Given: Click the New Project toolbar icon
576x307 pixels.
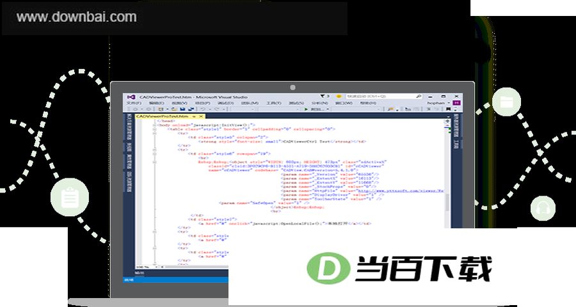Looking at the screenshot, I should click(x=161, y=109).
